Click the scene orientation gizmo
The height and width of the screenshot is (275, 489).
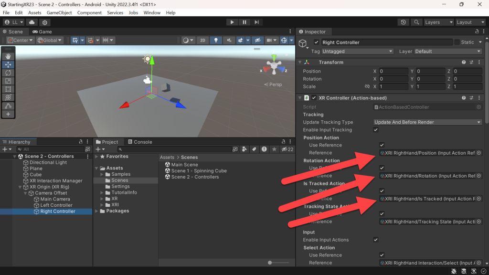(x=274, y=66)
